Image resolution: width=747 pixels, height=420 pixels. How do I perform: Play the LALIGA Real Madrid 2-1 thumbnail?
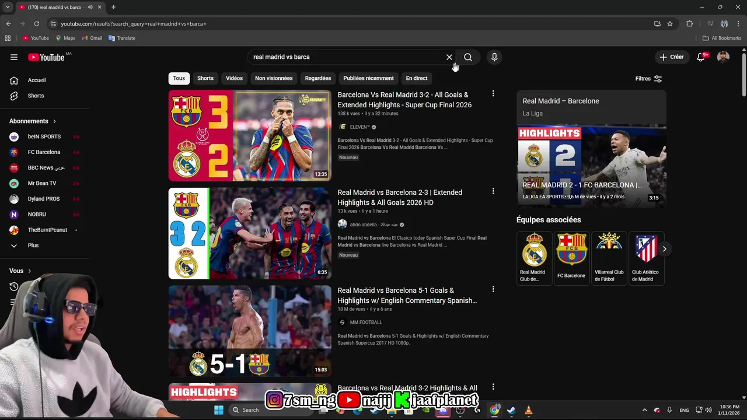591,165
